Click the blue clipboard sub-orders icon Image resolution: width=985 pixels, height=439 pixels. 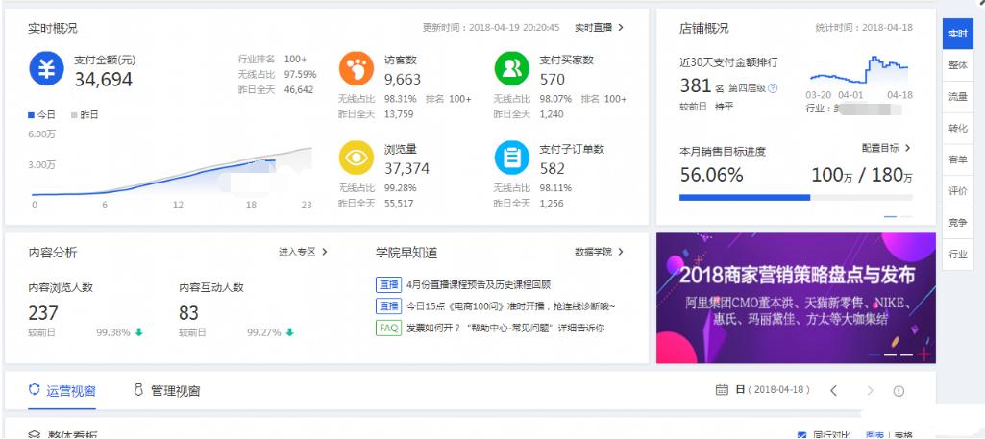coord(512,158)
